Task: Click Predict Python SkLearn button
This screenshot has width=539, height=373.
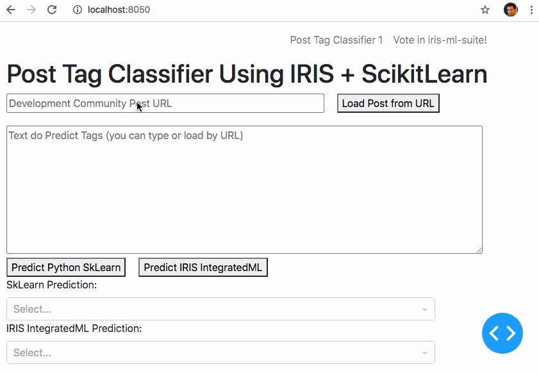Action: coord(66,268)
